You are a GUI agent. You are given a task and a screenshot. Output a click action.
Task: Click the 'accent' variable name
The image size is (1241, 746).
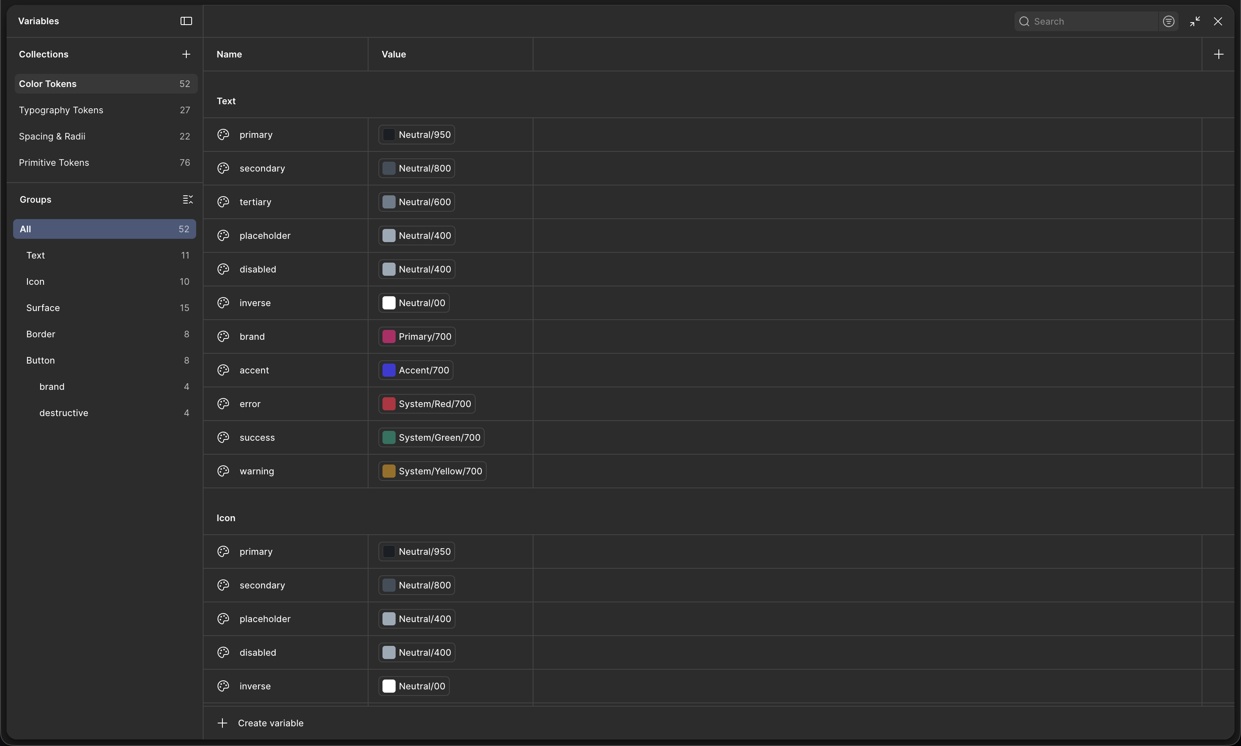pyautogui.click(x=254, y=371)
